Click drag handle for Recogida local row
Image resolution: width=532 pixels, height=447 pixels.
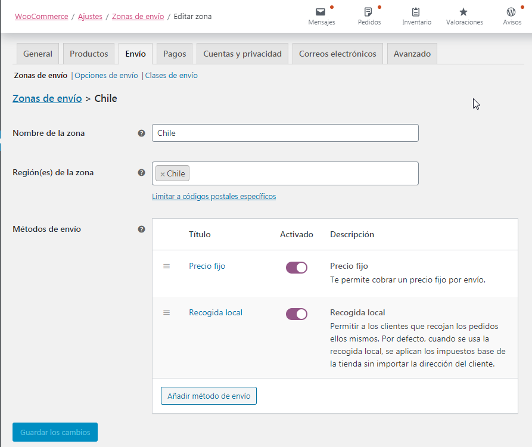[167, 312]
